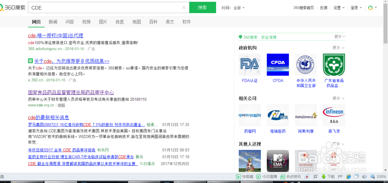Switch to the 百科 tab
This screenshot has width=388, height=183.
point(153,22)
